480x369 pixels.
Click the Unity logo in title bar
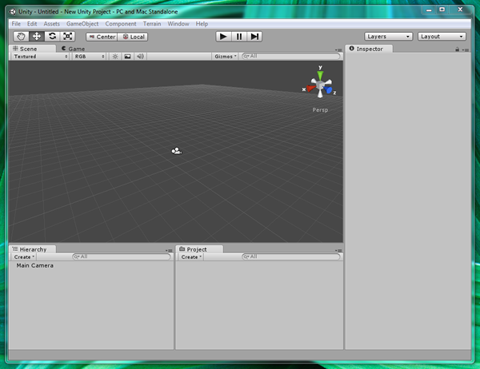(x=13, y=12)
